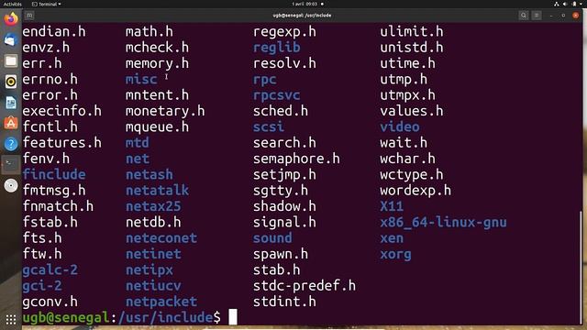Image resolution: width=587 pixels, height=330 pixels.
Task: Click the endian.h file name
Action: click(x=54, y=32)
